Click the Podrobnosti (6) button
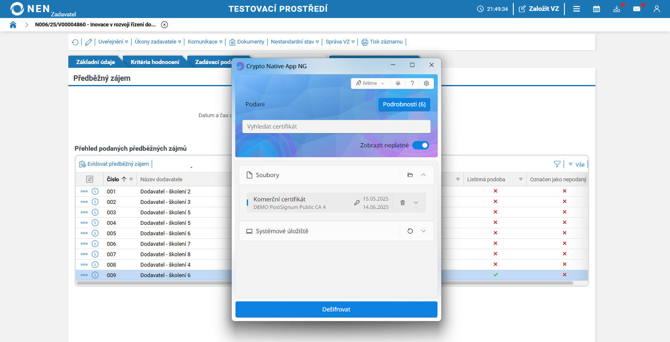The image size is (670, 342). click(404, 104)
